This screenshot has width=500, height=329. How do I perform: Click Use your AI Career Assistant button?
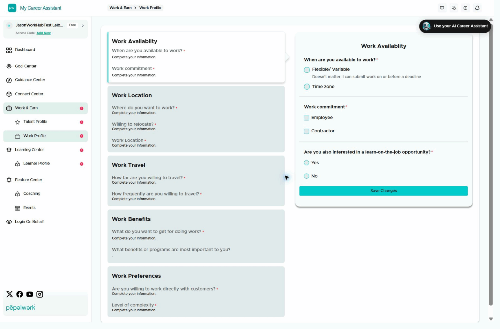point(455,26)
